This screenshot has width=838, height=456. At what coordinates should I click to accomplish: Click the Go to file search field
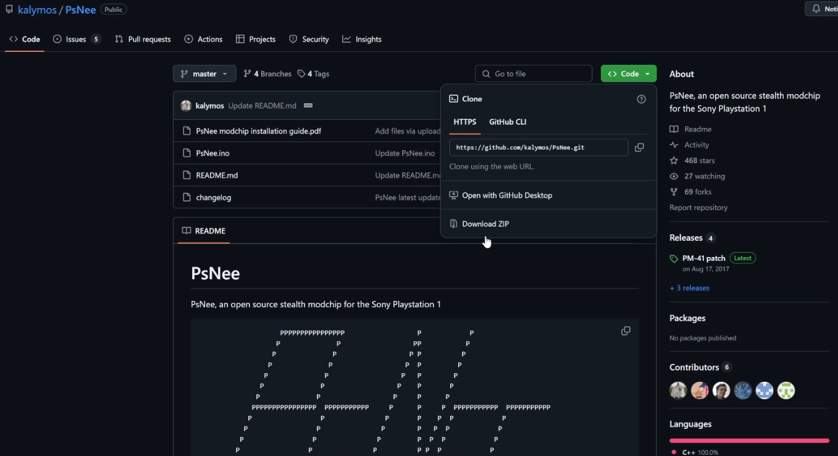(534, 74)
